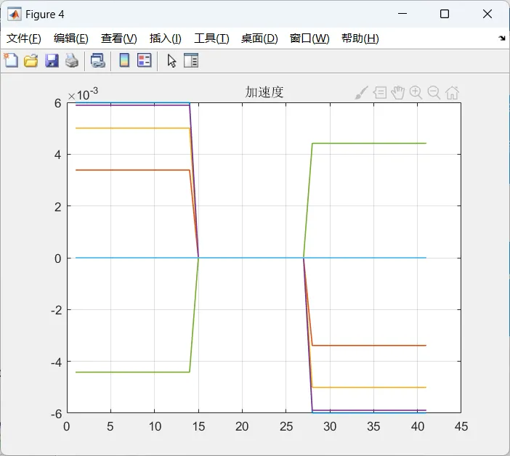Viewport: 510px width, 456px height.
Task: Restore view with the home icon
Action: pos(452,93)
